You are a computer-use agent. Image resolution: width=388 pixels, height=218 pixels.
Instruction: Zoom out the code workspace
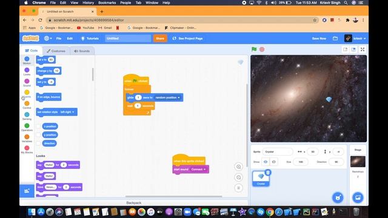tap(238, 177)
